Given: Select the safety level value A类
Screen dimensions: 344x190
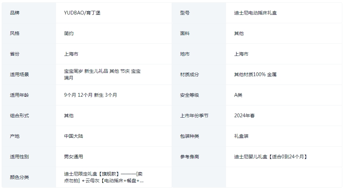Looking at the screenshot, I should click(x=238, y=95).
